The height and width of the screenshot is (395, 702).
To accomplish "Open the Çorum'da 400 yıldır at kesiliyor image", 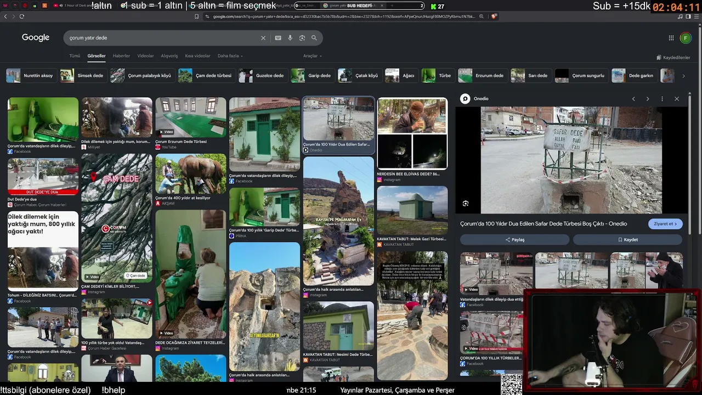I will 191,174.
